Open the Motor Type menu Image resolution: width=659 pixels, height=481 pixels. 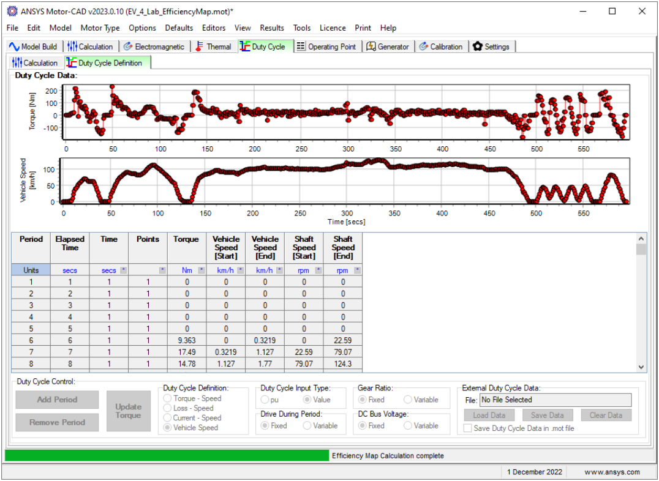point(100,28)
